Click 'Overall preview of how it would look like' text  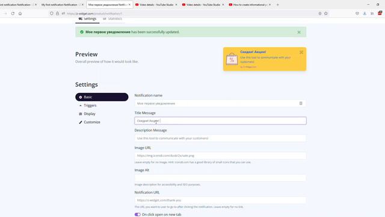[107, 61]
